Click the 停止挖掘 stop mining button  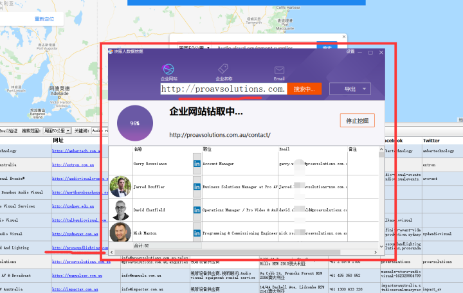click(358, 120)
